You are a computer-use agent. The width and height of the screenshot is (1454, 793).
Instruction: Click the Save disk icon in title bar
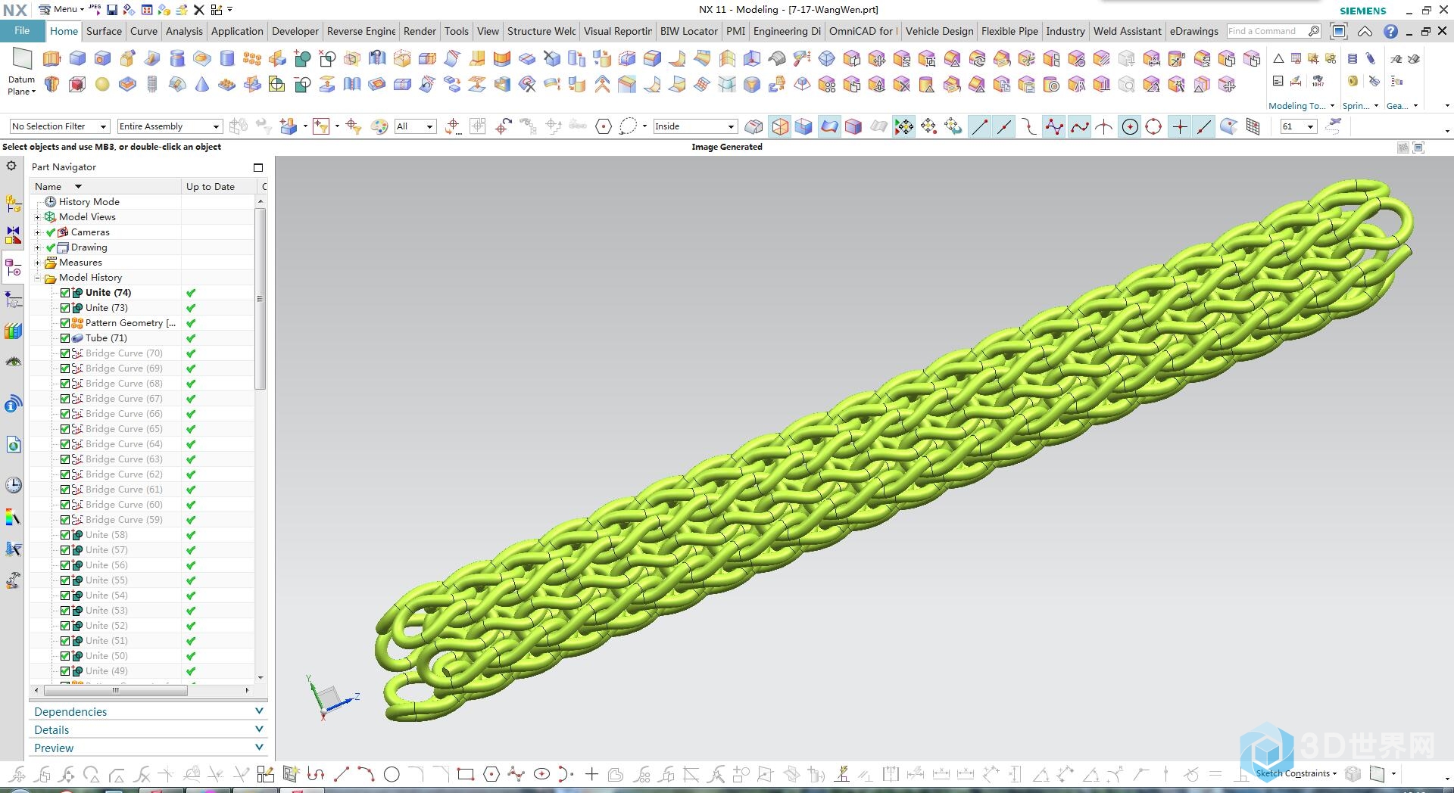click(112, 10)
